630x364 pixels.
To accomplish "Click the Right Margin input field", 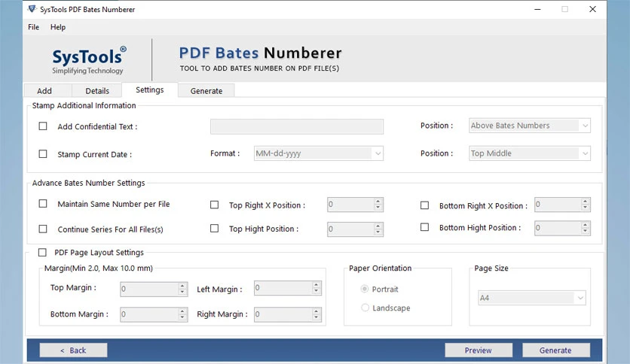I will (x=283, y=314).
